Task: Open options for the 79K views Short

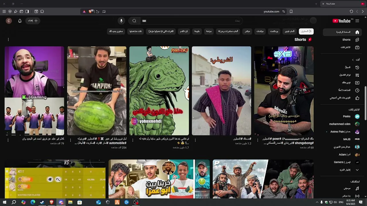Action: (8, 140)
